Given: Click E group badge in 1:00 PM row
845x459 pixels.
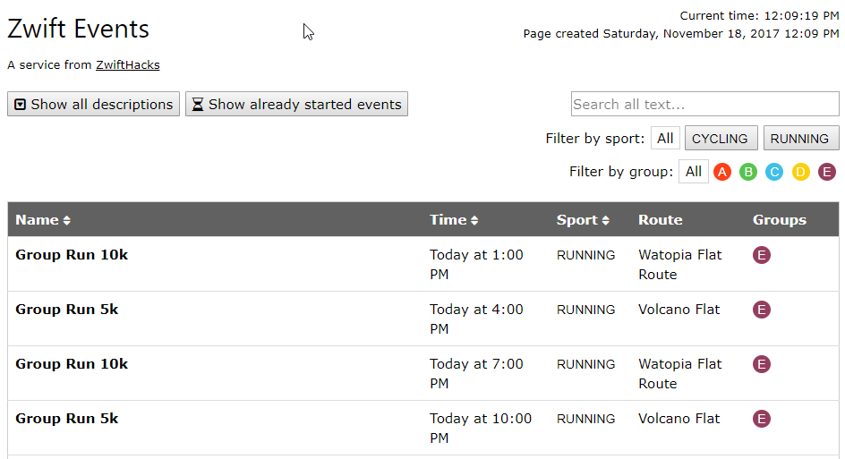Looking at the screenshot, I should (x=762, y=255).
